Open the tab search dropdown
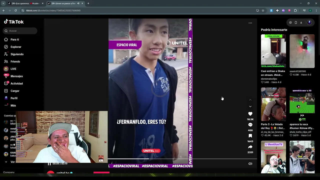 [x=3, y=3]
